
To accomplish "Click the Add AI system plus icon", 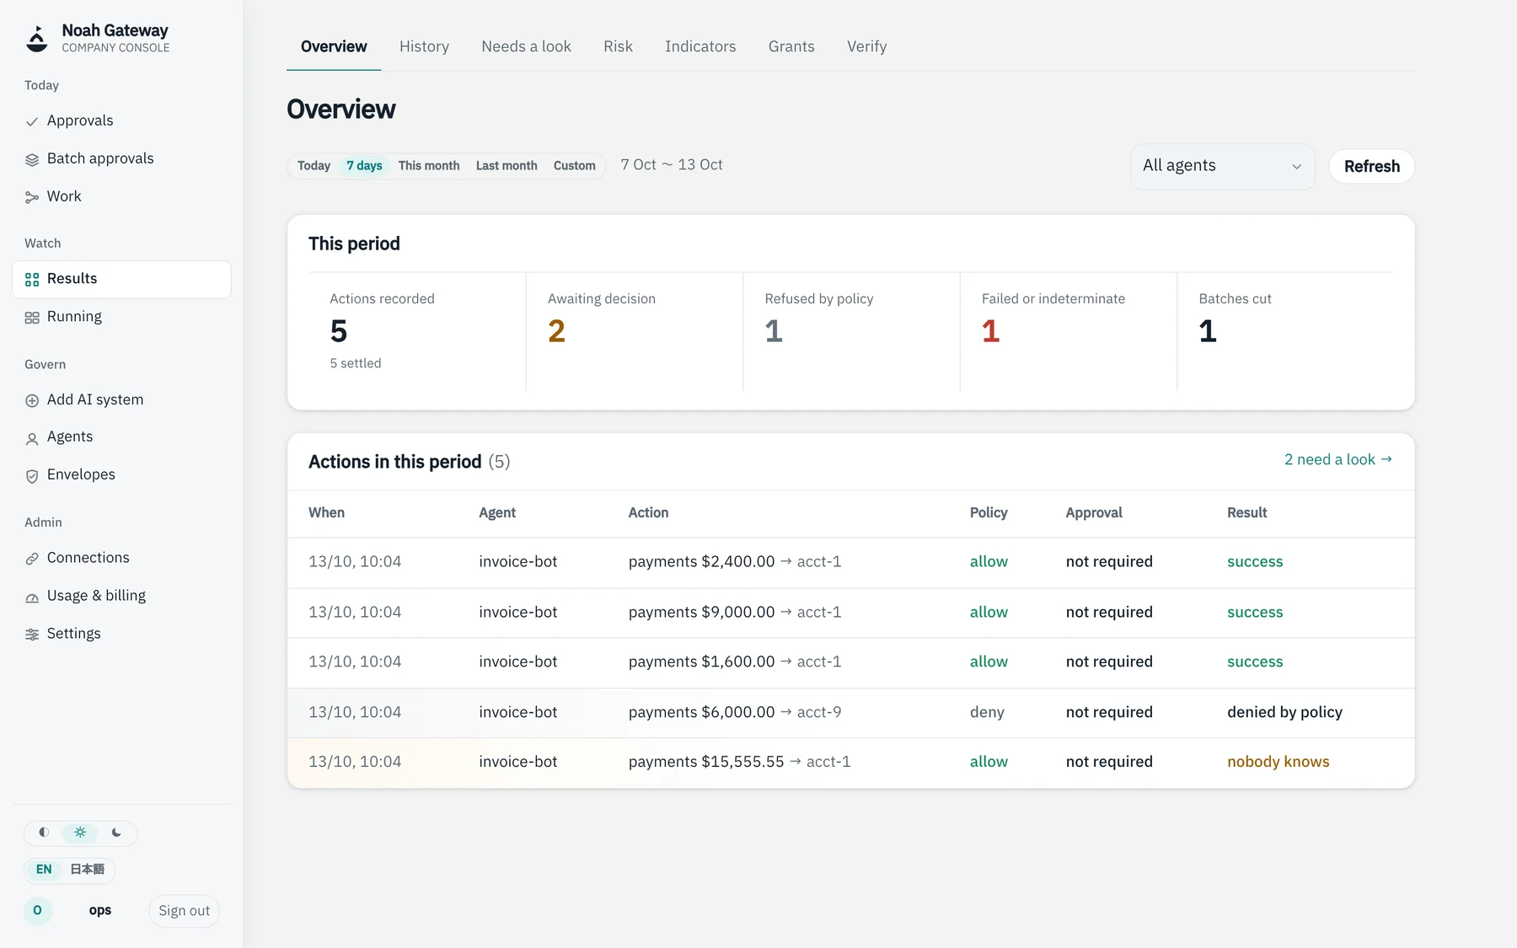I will coord(32,400).
